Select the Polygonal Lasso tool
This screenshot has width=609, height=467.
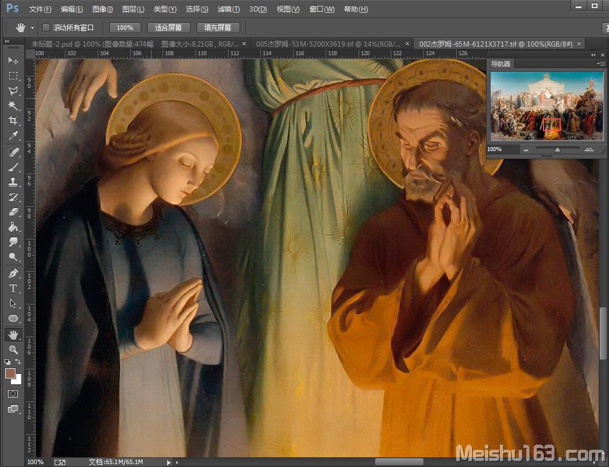[13, 90]
